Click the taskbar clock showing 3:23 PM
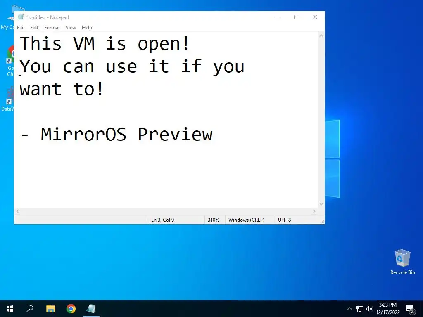 (x=388, y=309)
